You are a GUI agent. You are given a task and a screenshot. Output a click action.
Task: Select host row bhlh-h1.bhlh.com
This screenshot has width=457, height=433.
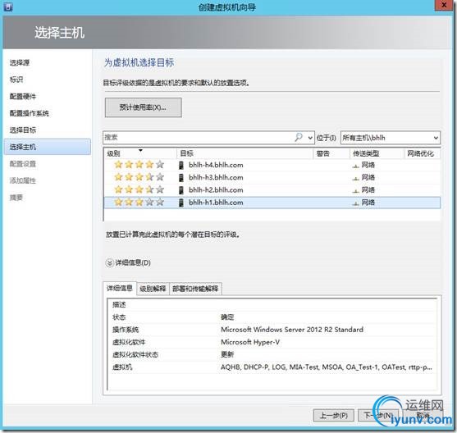pyautogui.click(x=272, y=203)
